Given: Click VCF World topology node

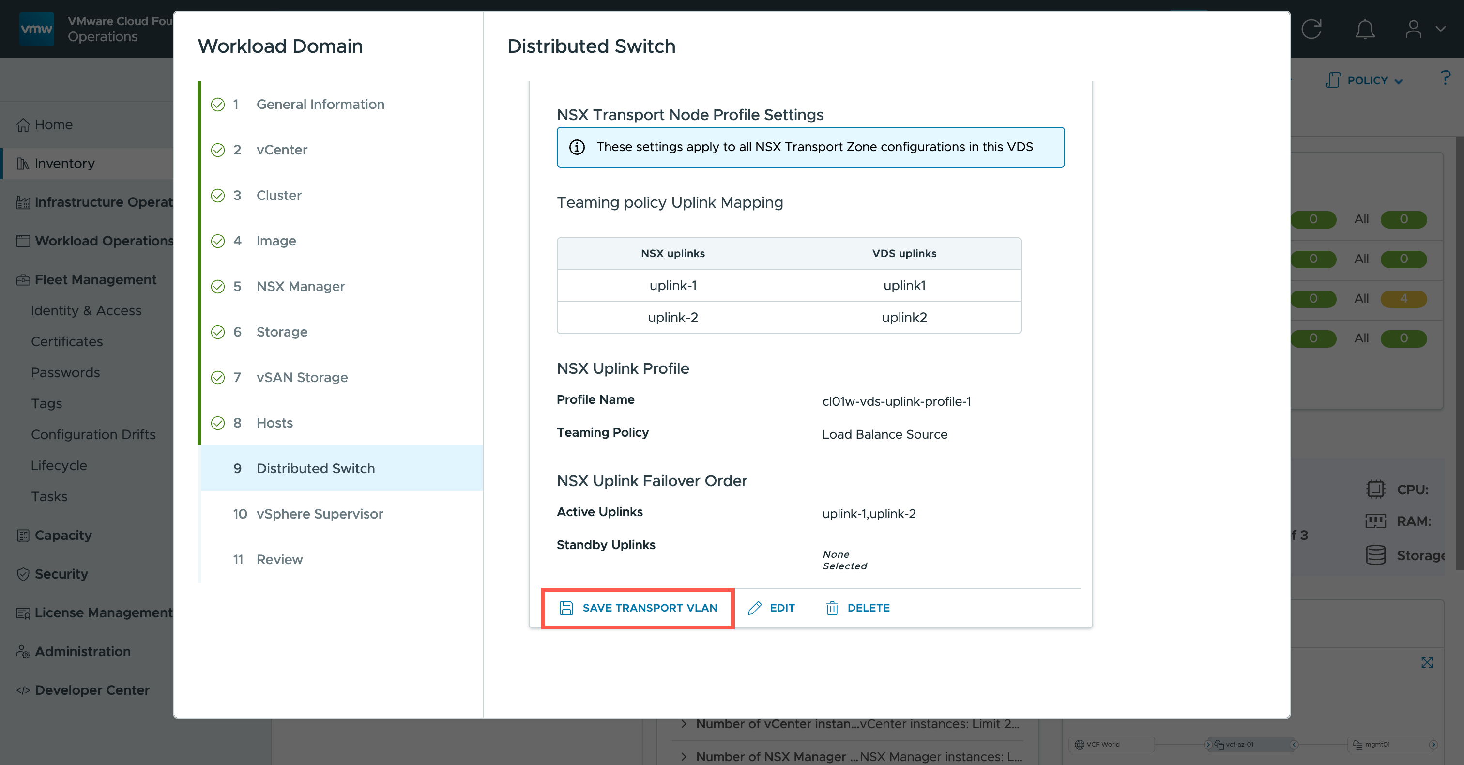Looking at the screenshot, I should 1102,744.
